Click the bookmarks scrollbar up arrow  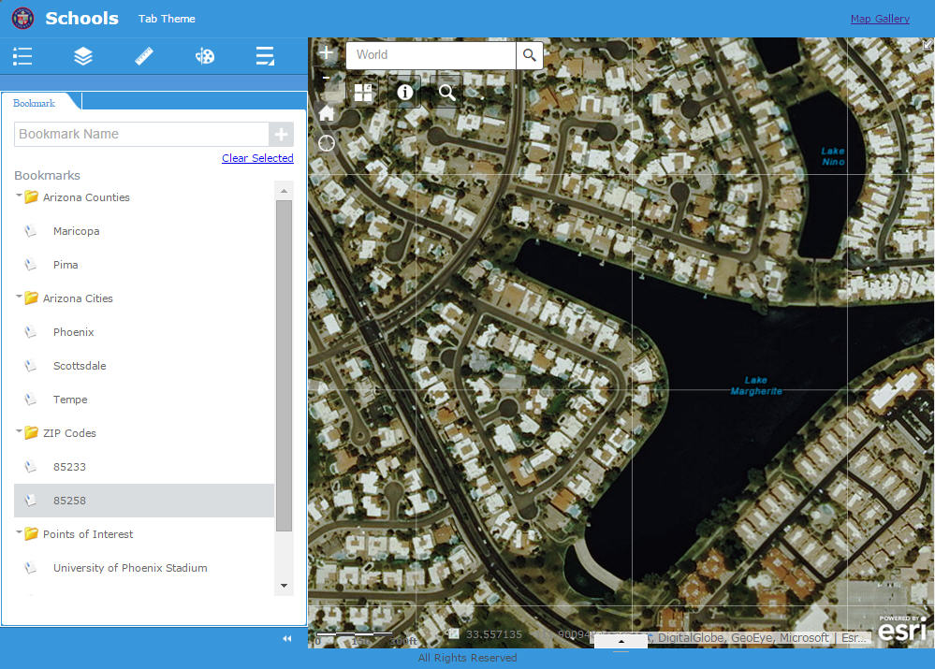pyautogui.click(x=284, y=191)
